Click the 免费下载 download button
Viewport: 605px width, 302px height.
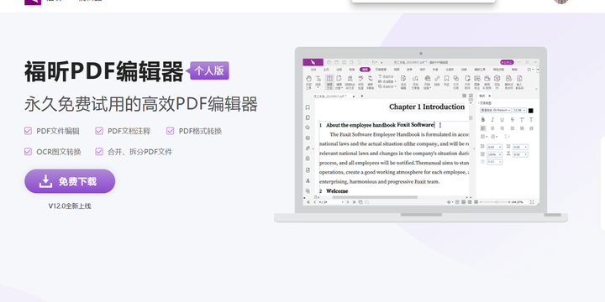pos(70,181)
